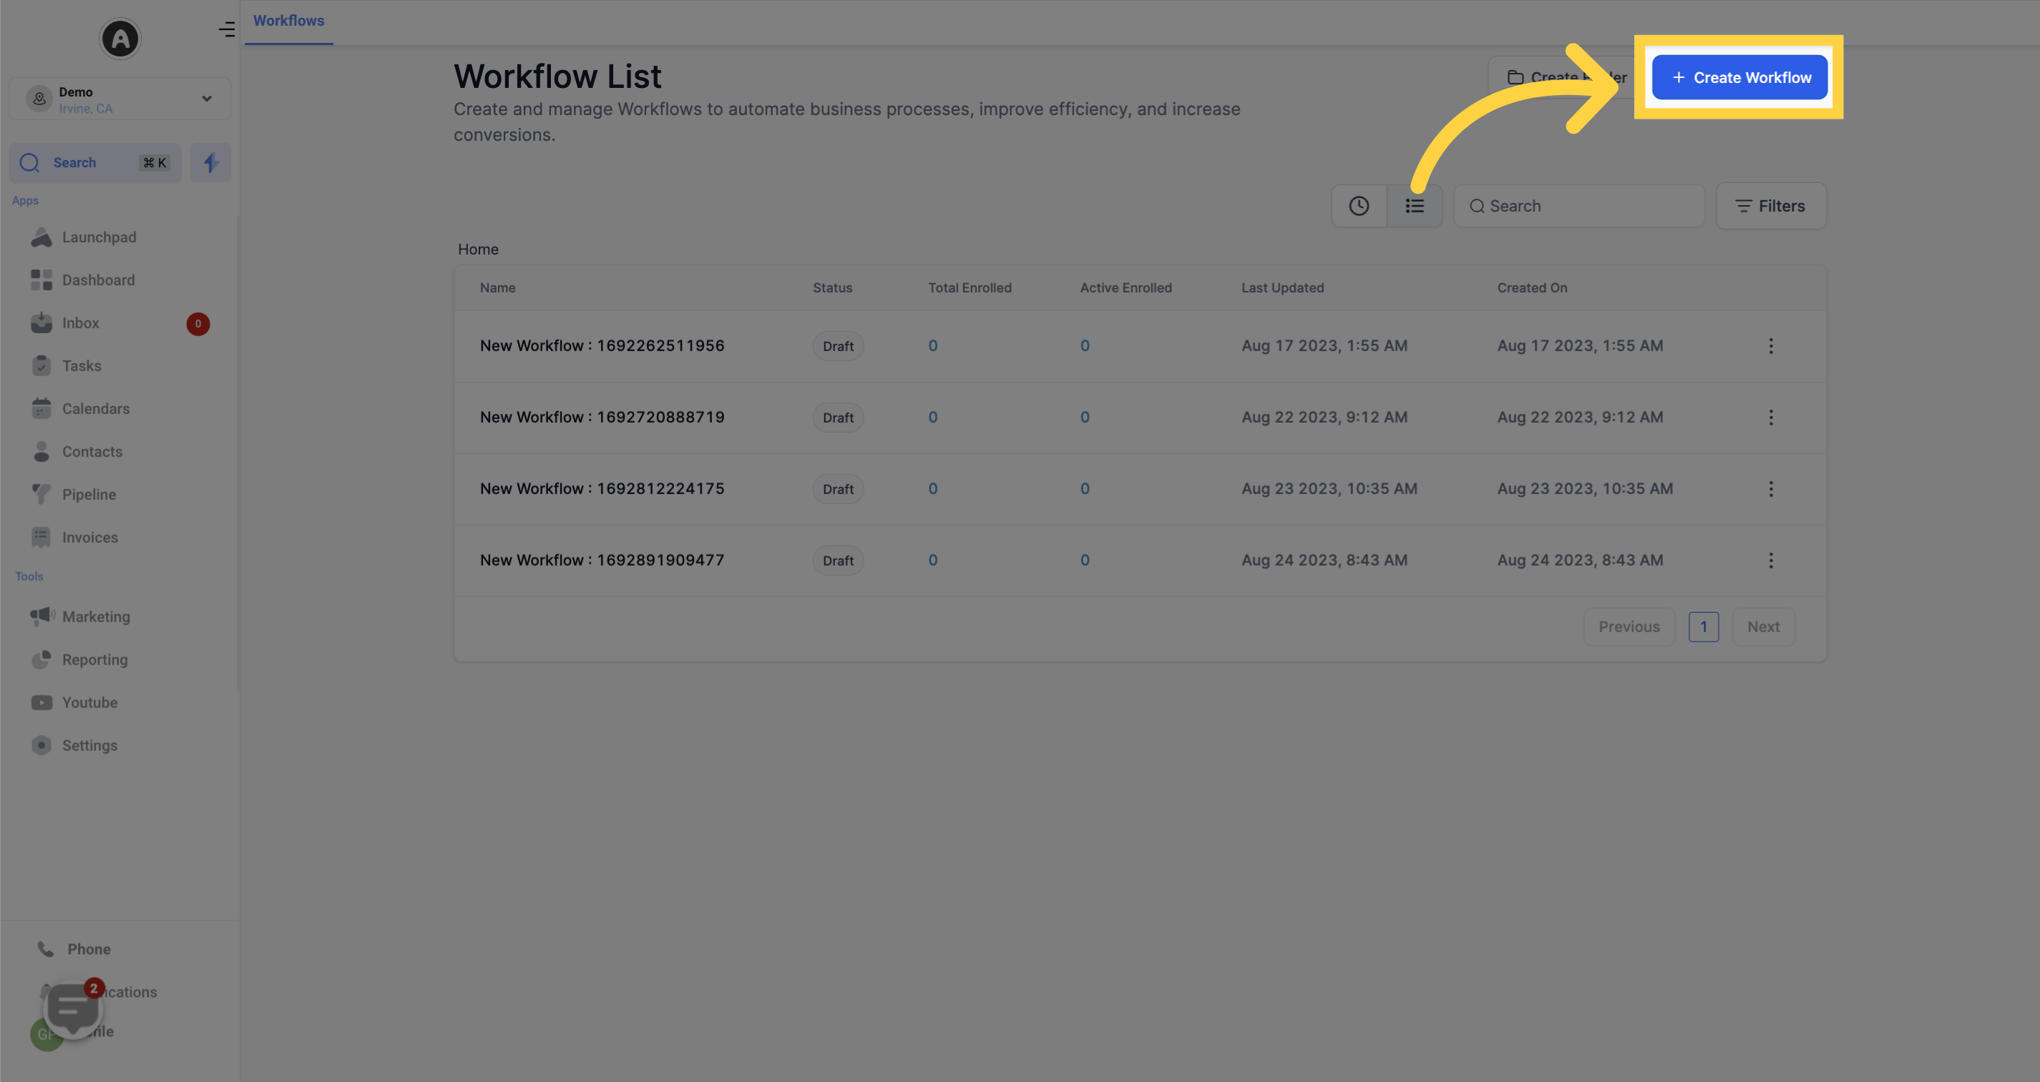Viewport: 2040px width, 1082px height.
Task: Open the Dashboard section
Action: (x=97, y=280)
